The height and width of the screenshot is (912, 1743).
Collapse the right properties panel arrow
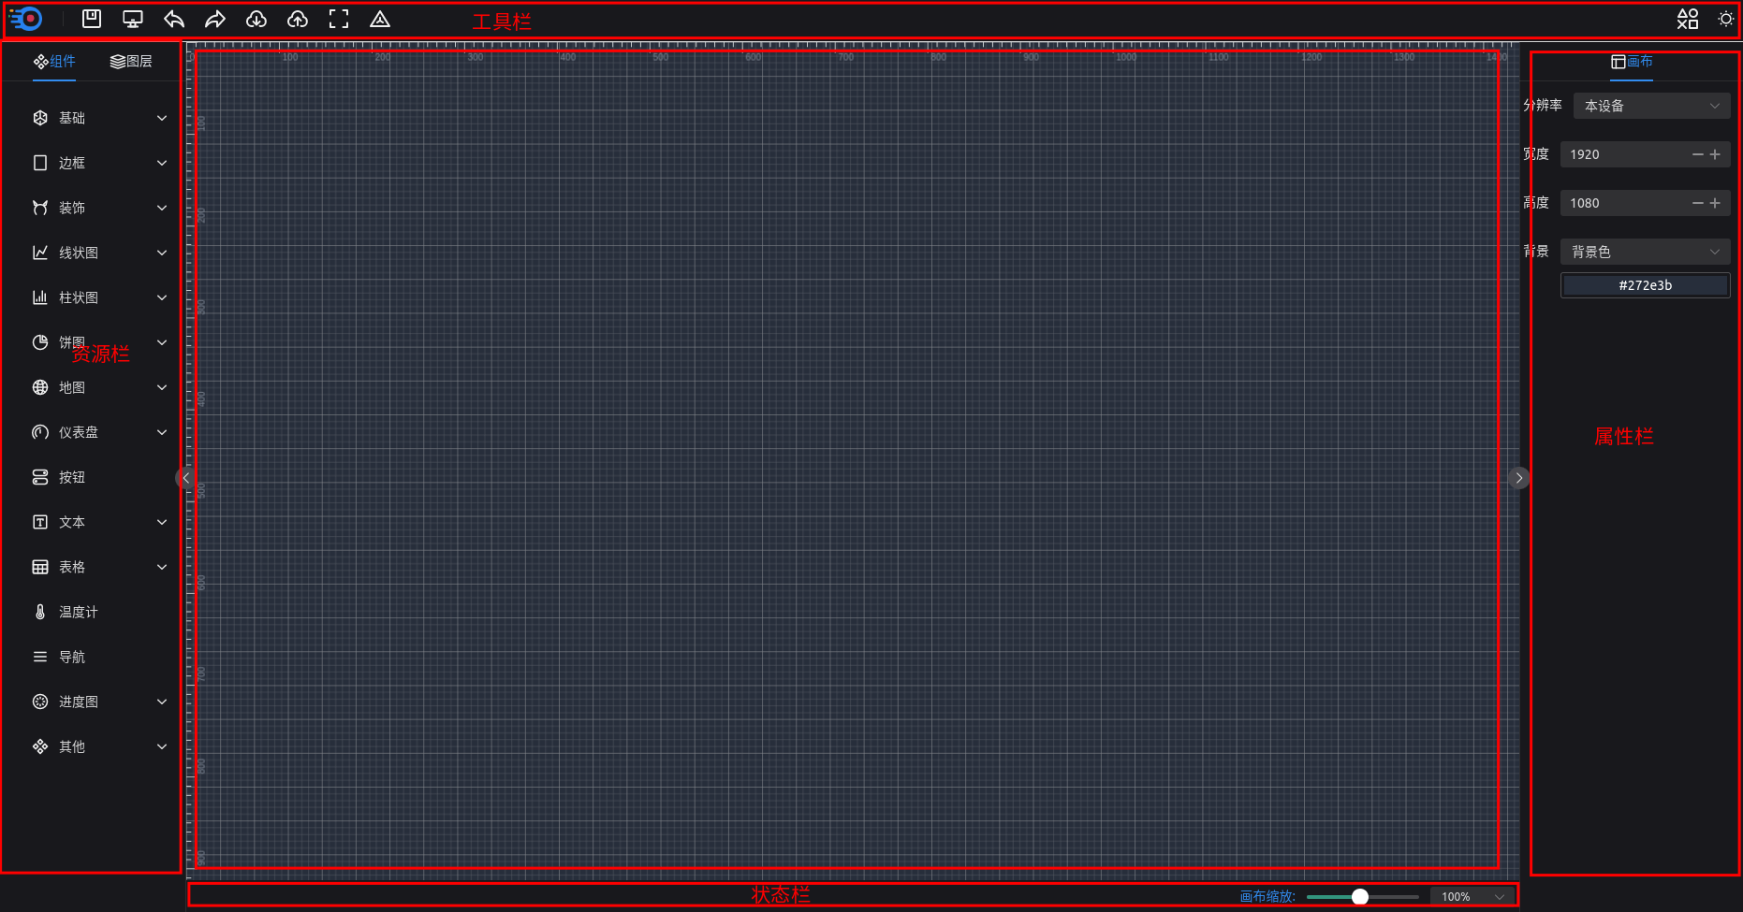click(1519, 478)
